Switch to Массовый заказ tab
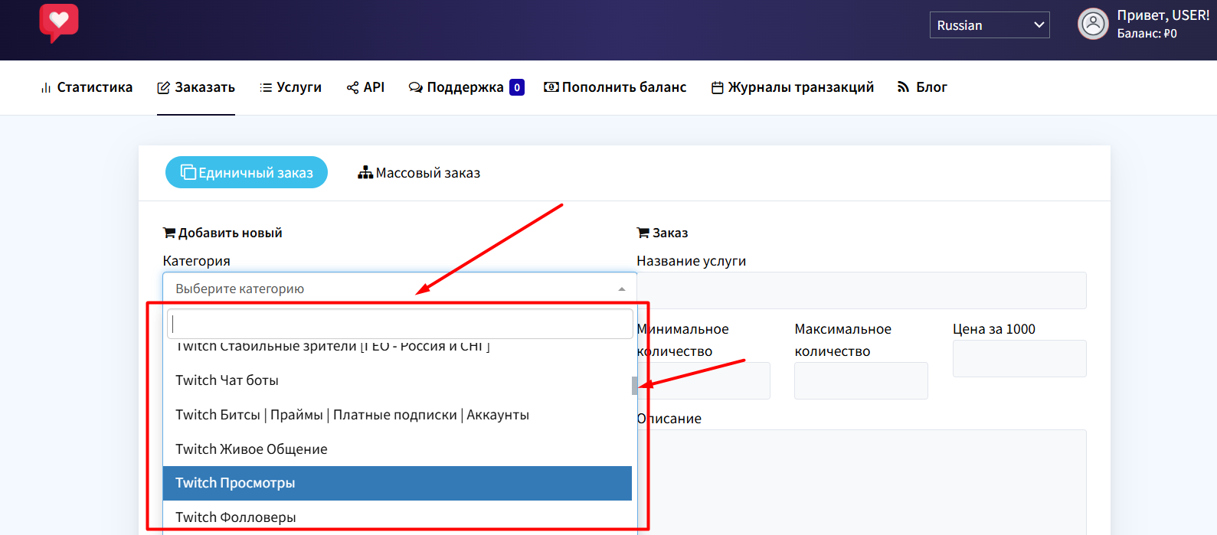This screenshot has width=1217, height=535. (x=419, y=173)
